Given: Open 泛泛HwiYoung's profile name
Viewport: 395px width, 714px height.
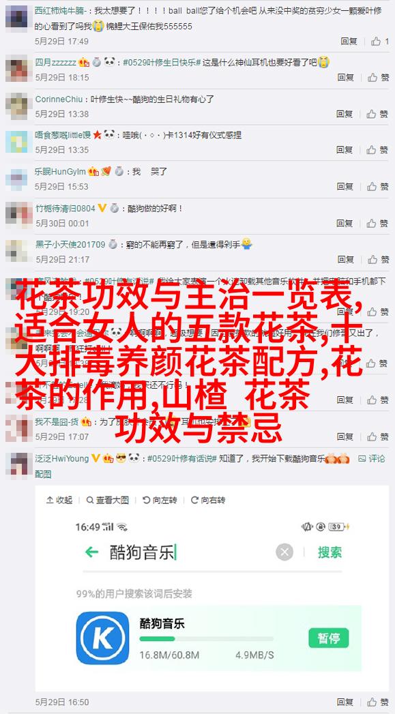Looking at the screenshot, I should point(62,458).
